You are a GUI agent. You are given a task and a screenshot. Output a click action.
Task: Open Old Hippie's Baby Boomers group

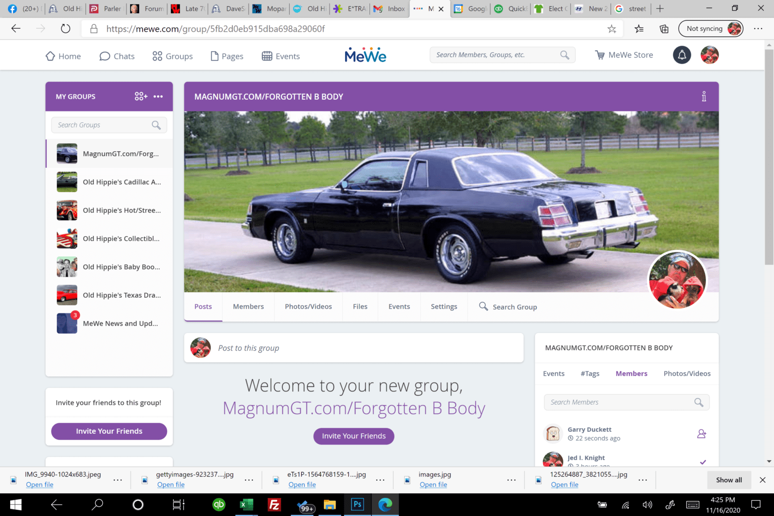click(109, 267)
